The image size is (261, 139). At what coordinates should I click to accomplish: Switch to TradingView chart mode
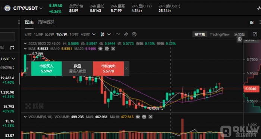point(220,34)
